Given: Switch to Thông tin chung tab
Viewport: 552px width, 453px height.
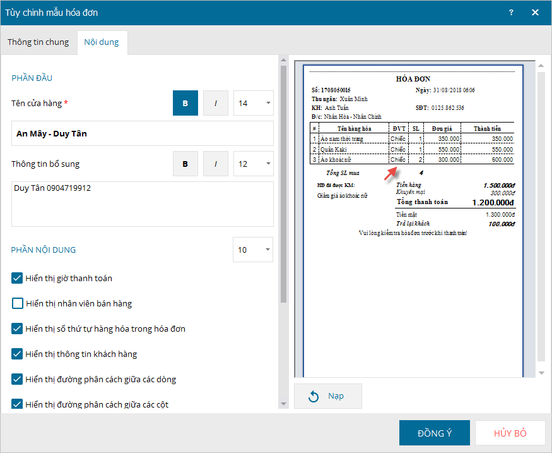Looking at the screenshot, I should [x=38, y=42].
